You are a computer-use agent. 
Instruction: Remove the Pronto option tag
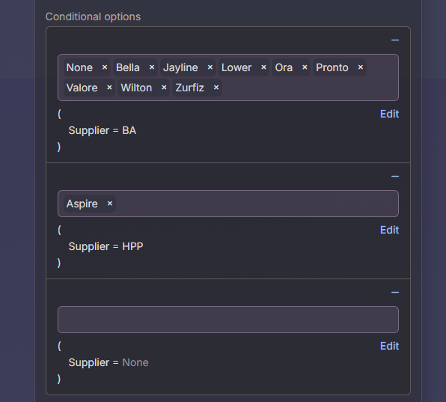click(x=361, y=67)
